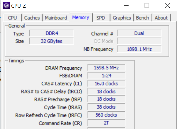Click the 16.0 clocks CAS latency value
177x129 pixels.
(106, 83)
